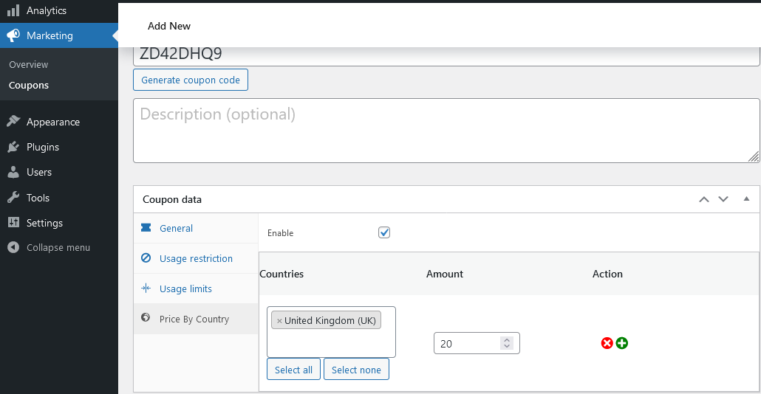Open Analytics via its bar chart icon
The width and height of the screenshot is (761, 394).
[13, 10]
